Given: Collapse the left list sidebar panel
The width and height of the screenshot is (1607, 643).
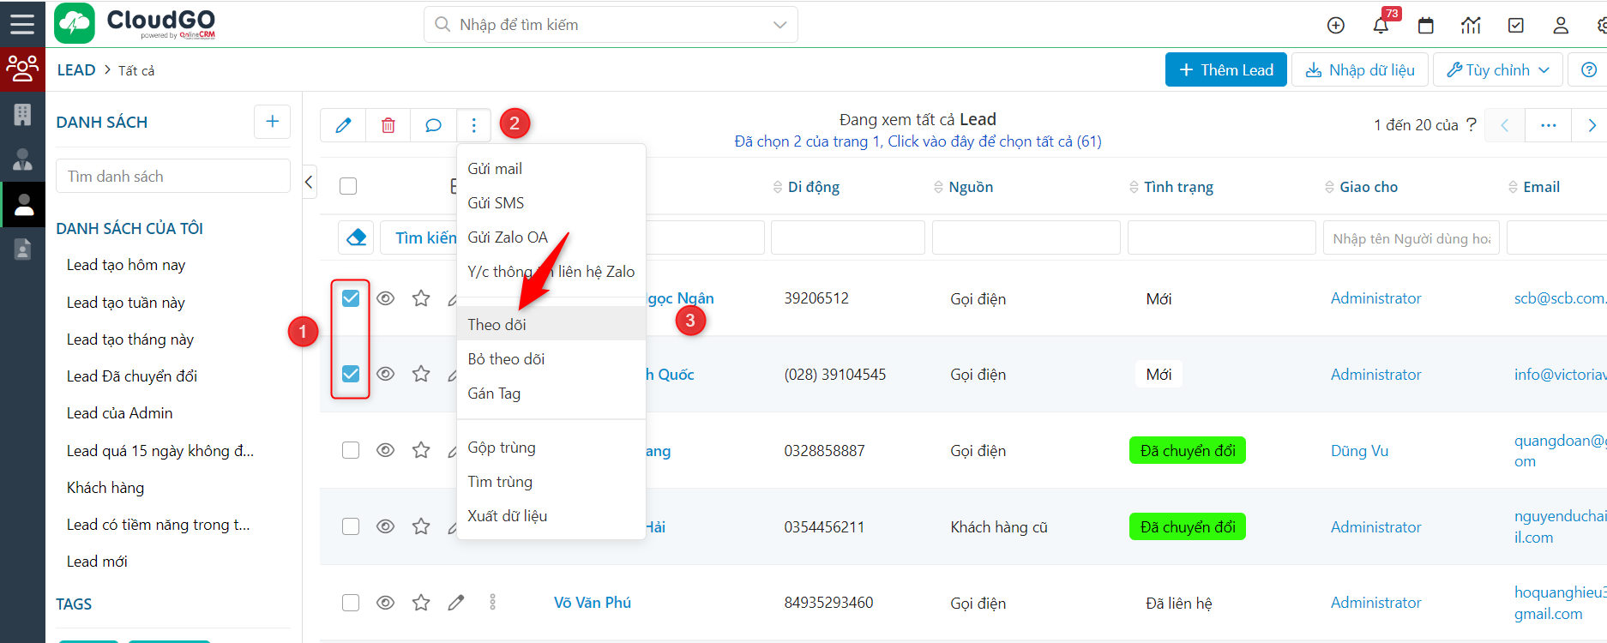Looking at the screenshot, I should [x=310, y=182].
